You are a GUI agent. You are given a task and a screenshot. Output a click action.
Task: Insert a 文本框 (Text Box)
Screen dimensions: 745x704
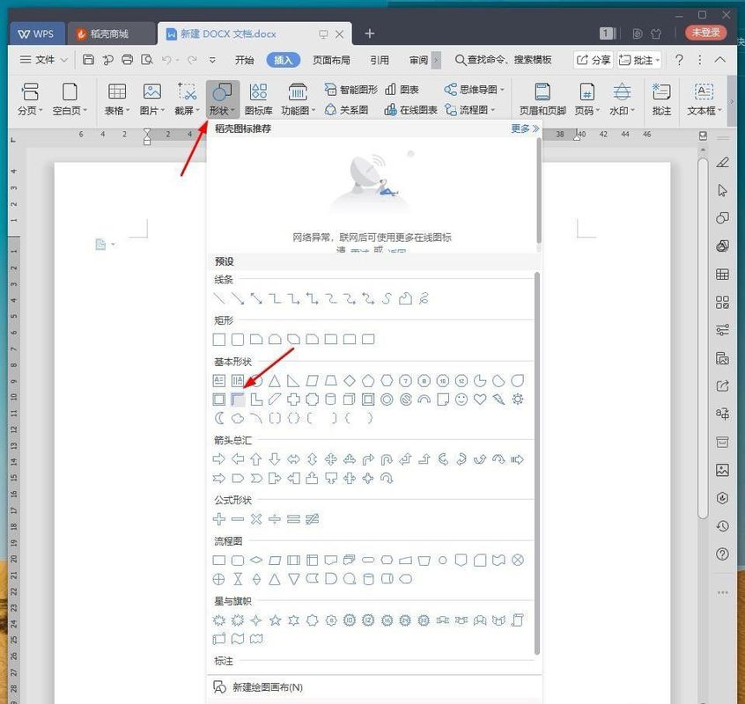[x=700, y=97]
